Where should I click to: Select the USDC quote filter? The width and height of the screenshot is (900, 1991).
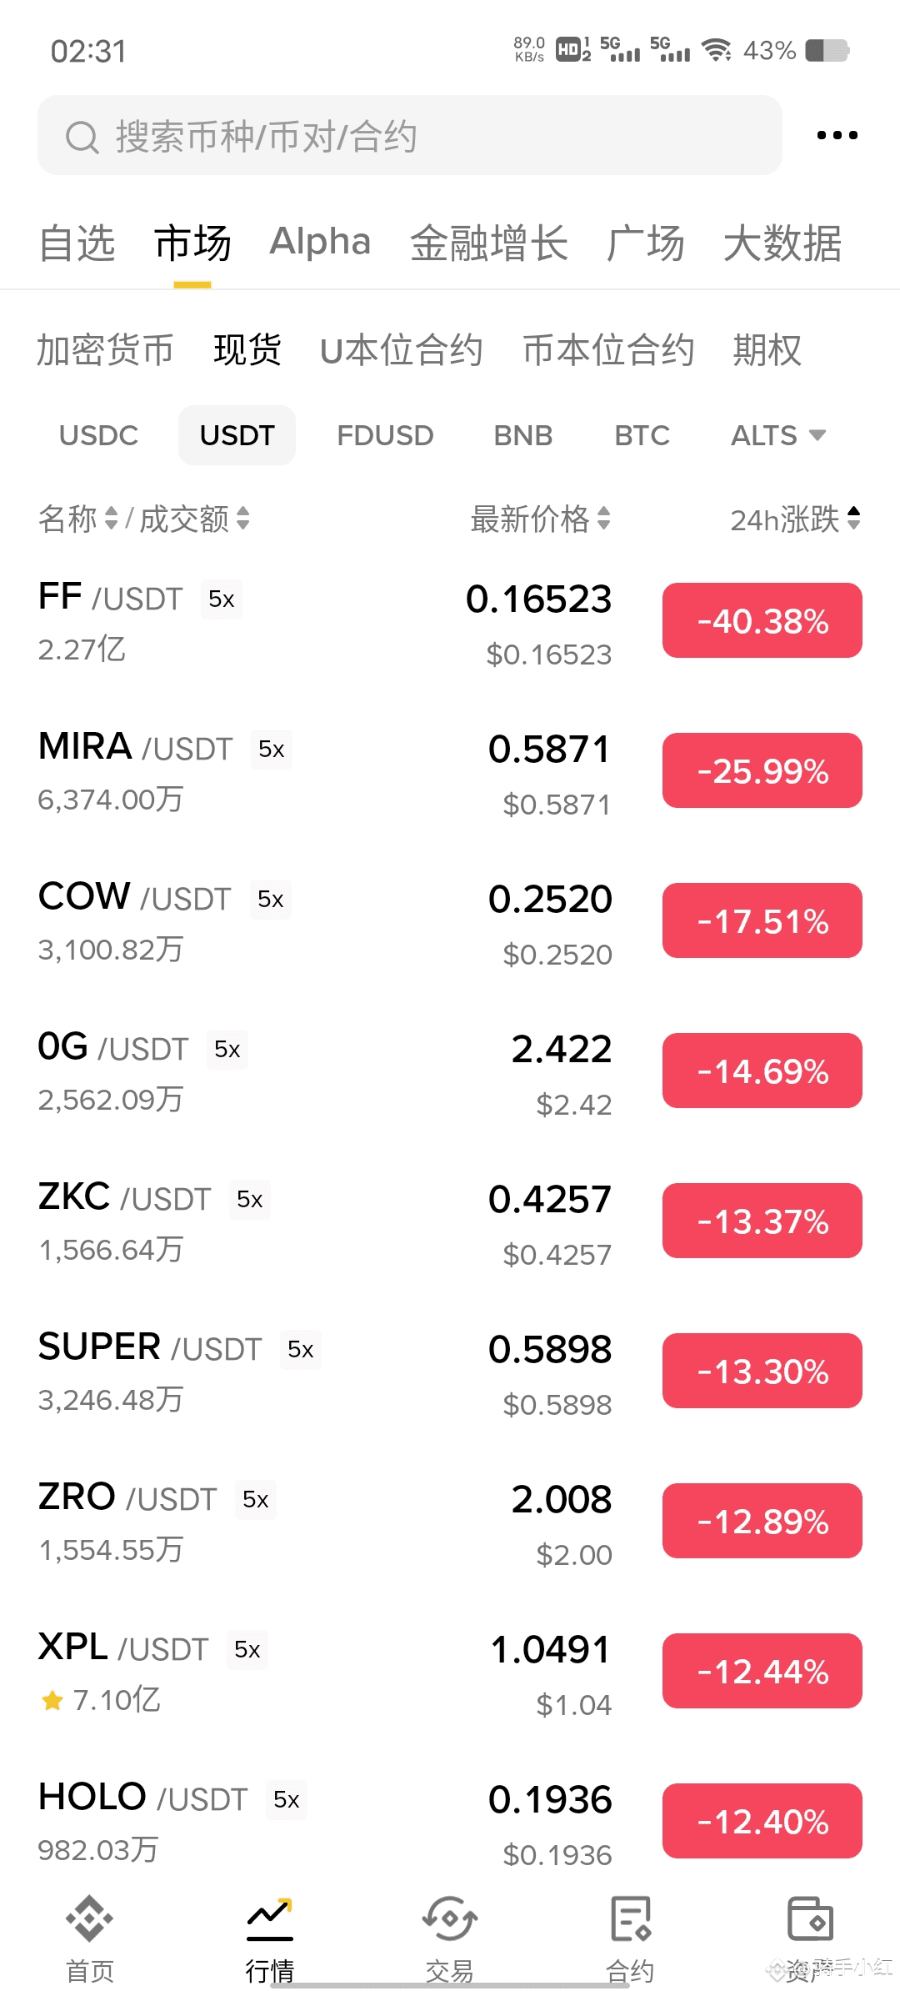coord(98,435)
